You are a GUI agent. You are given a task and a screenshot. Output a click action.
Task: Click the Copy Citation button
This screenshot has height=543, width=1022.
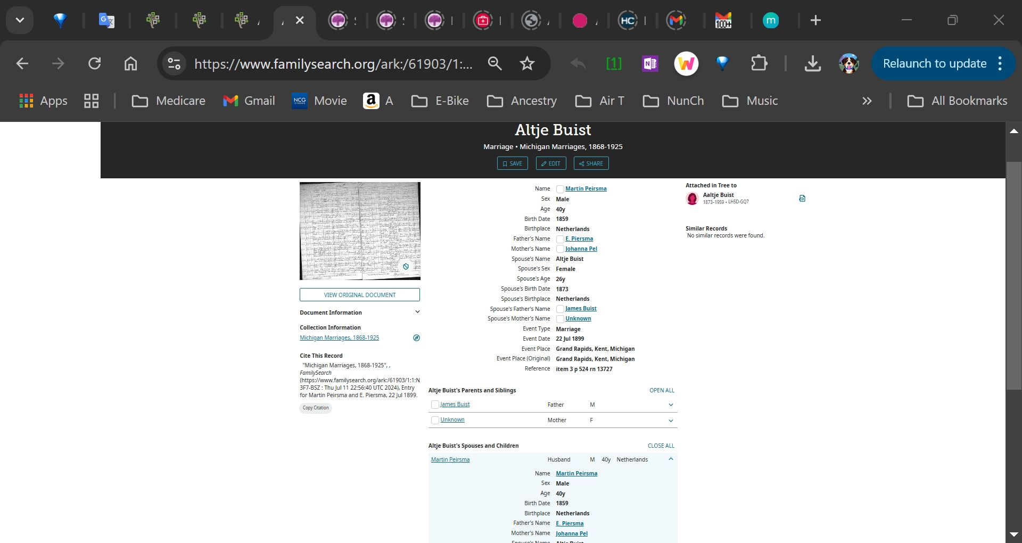coord(316,408)
